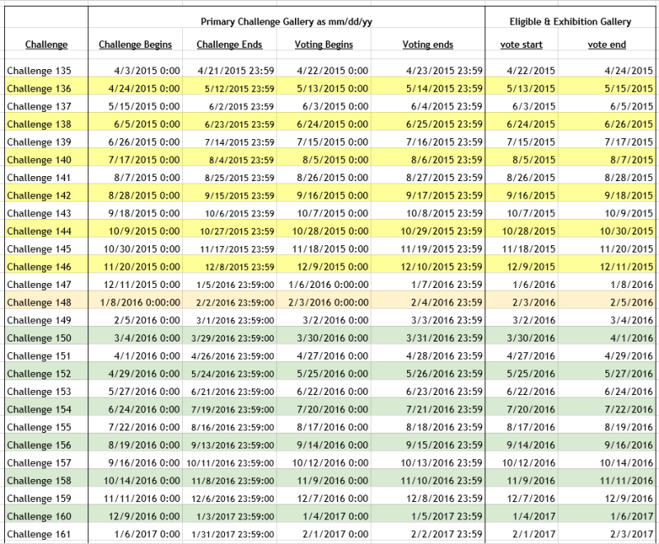This screenshot has height=544, width=659.
Task: Click Challenge 146's end date "12/8/2015 23:59"
Action: (x=240, y=267)
